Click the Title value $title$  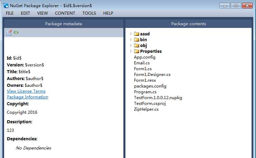click(x=24, y=72)
